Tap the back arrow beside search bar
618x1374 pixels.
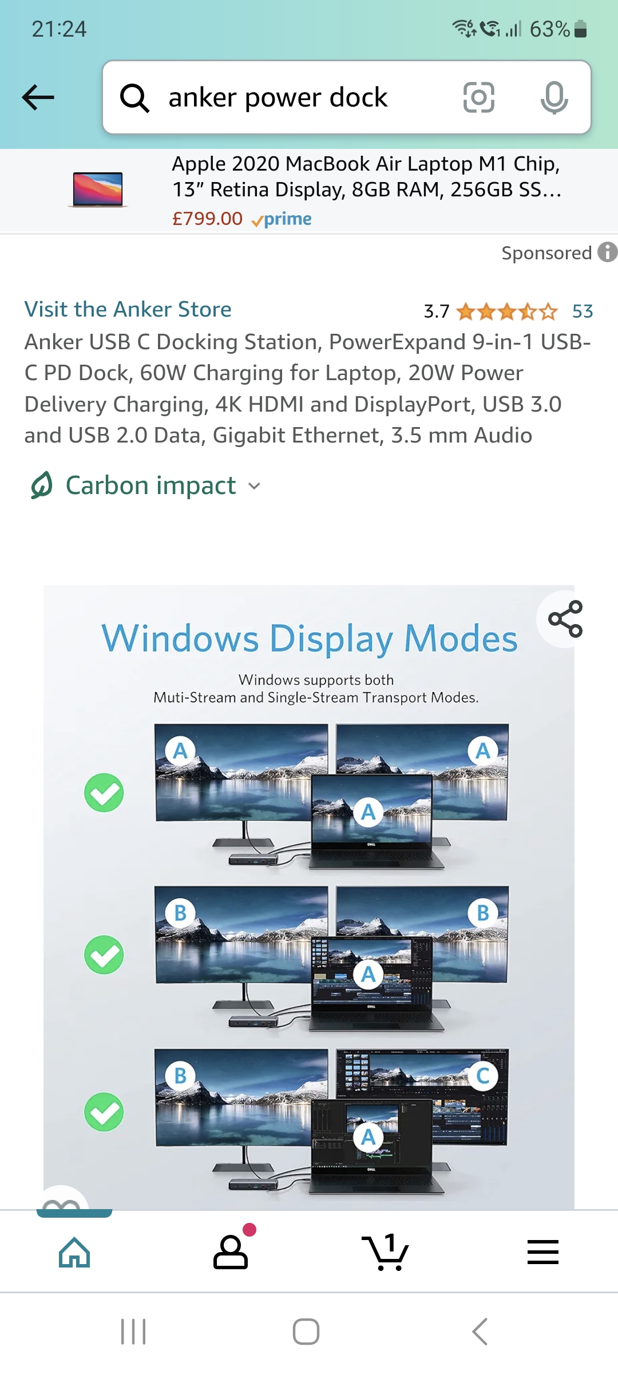(38, 97)
